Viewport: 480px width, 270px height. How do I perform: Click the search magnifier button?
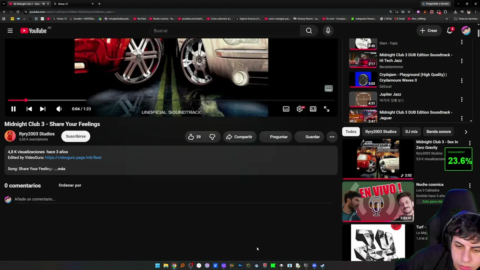tap(309, 31)
